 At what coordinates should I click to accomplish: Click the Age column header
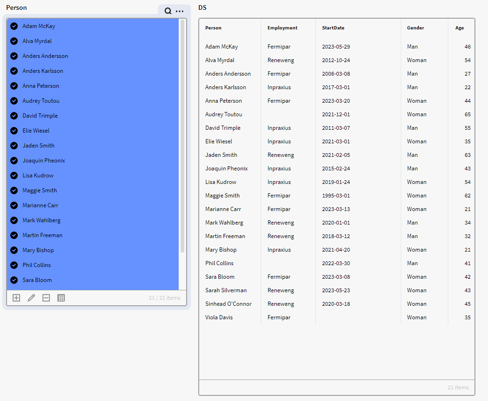coord(460,28)
